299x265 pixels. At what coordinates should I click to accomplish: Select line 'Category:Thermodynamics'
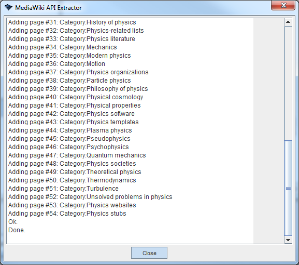click(72, 180)
